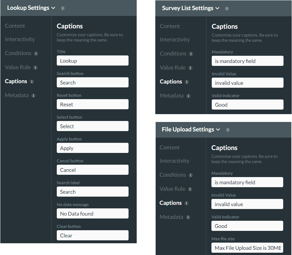
Task: View the Captions info icon in Lookup Settings sidebar
Action: coord(32,82)
